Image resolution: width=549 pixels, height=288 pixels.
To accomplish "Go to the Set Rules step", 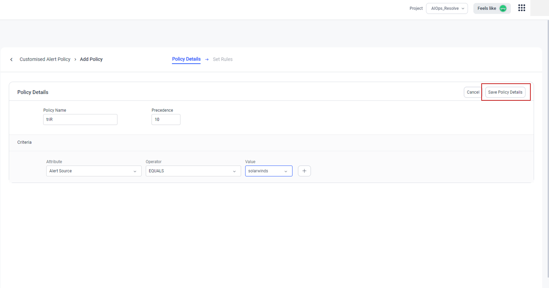I will pos(222,59).
